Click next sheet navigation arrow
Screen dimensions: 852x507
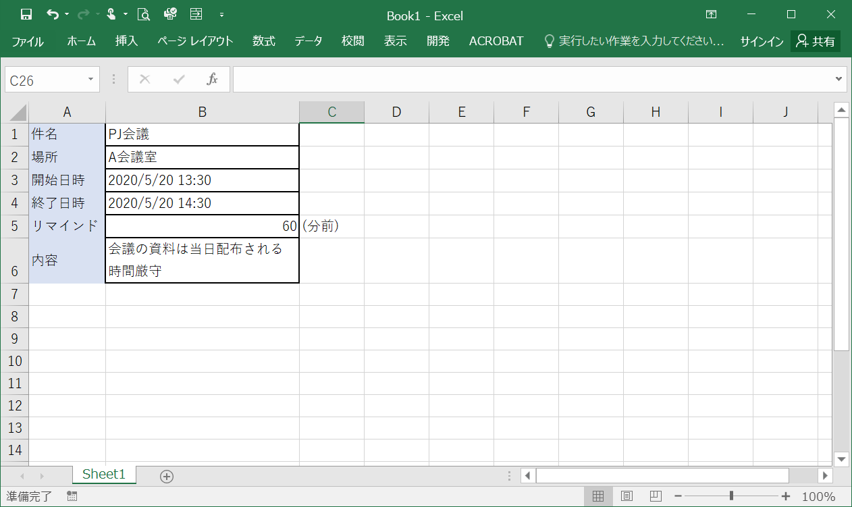pos(42,476)
